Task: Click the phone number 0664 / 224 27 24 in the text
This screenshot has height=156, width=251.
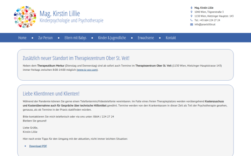Action: pos(104,116)
